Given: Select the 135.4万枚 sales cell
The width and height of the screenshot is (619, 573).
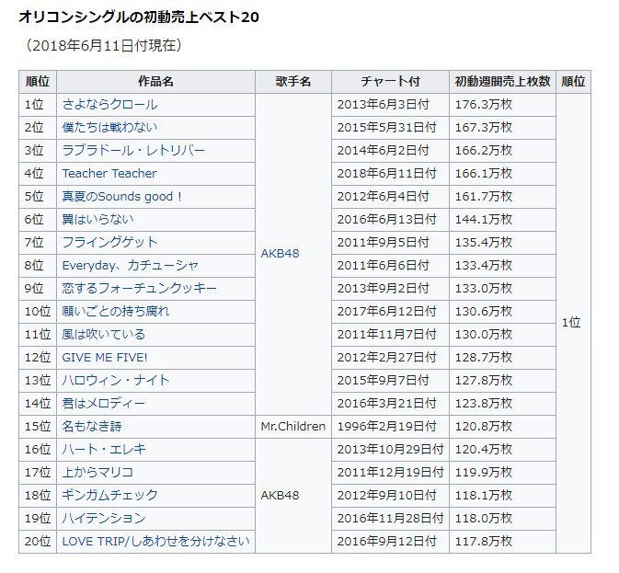Looking at the screenshot, I should click(502, 242).
